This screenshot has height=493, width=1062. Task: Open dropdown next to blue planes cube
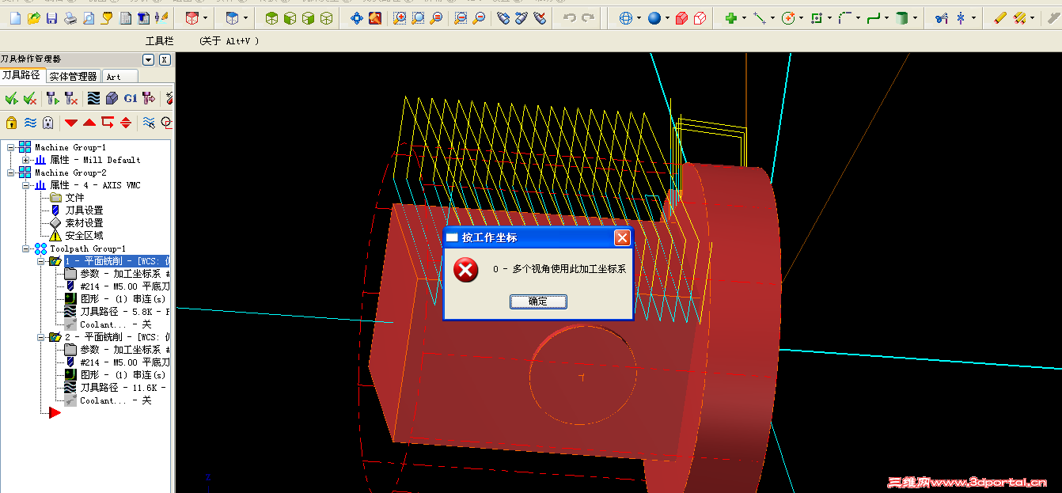(245, 17)
